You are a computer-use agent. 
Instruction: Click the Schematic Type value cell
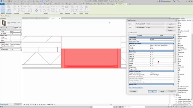161,75
